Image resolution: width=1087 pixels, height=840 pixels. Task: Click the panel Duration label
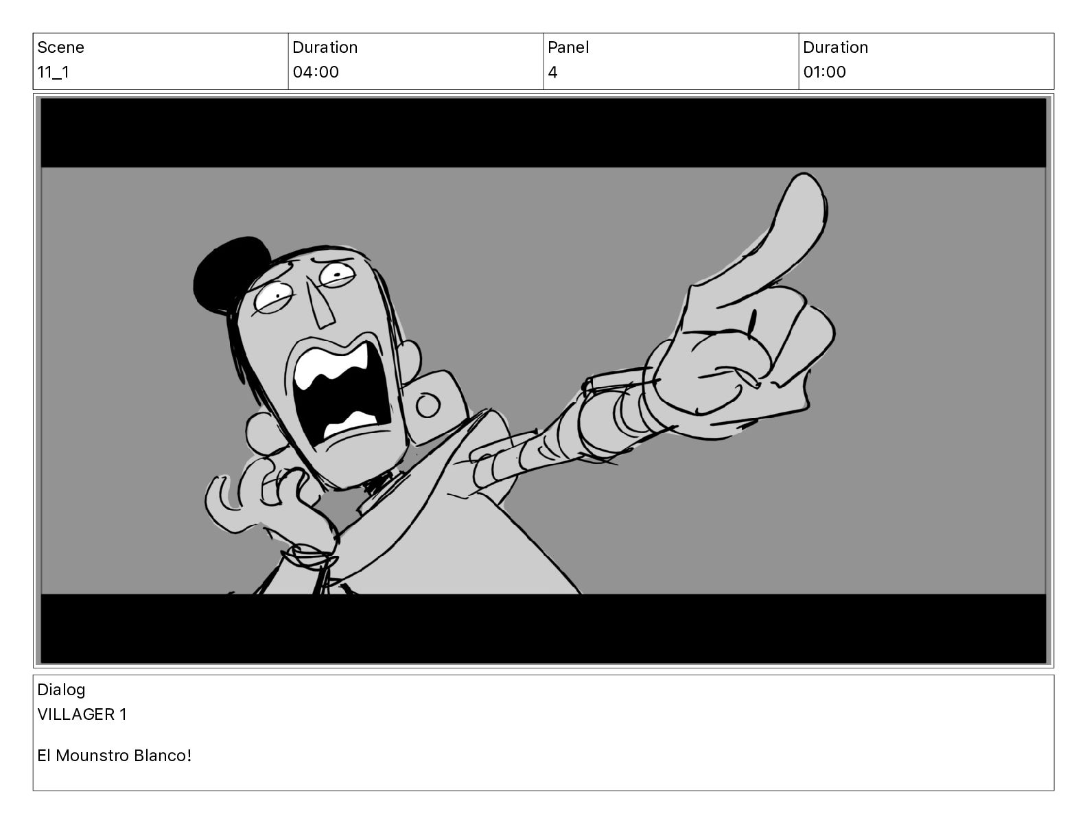coord(835,47)
